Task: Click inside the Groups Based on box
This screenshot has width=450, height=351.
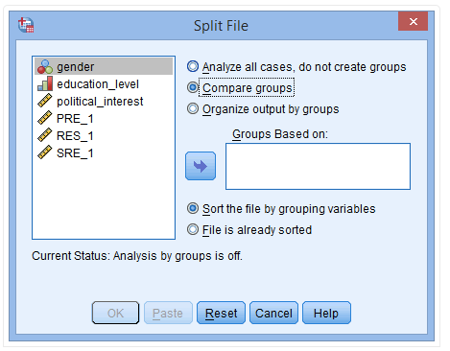Action: click(x=318, y=166)
